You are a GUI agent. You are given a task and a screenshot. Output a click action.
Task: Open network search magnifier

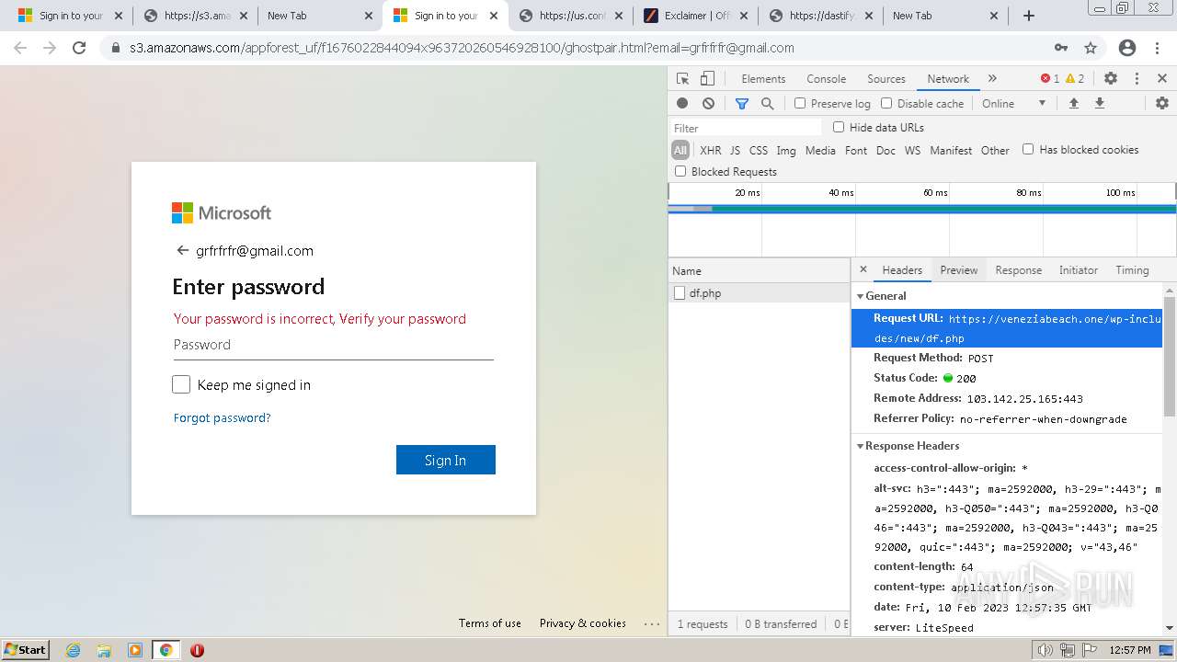pos(768,104)
